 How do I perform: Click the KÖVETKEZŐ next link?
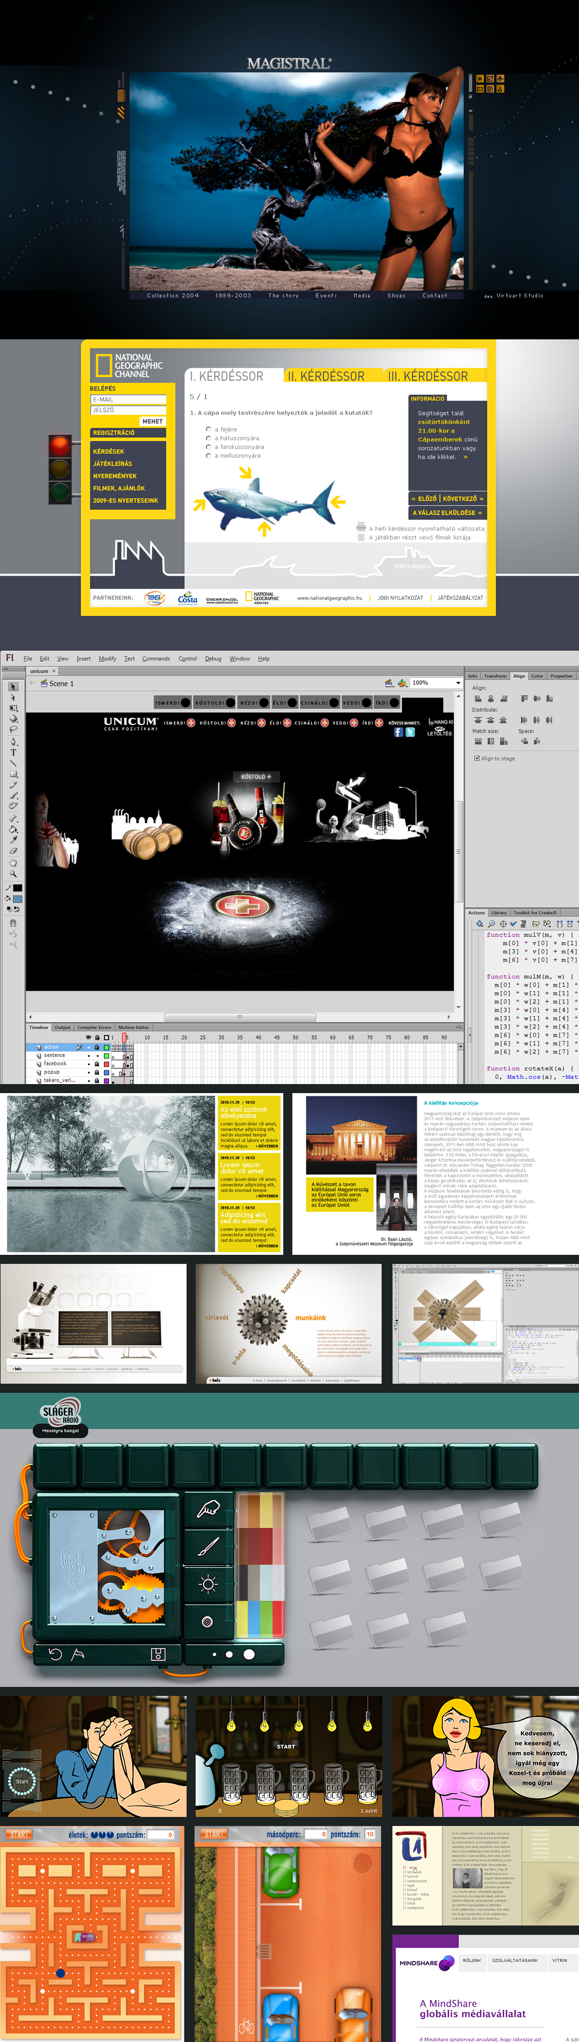(x=463, y=499)
